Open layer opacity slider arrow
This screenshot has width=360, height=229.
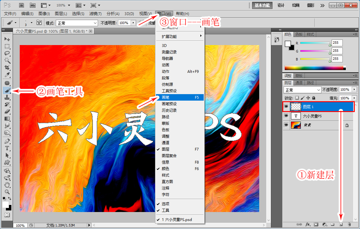(x=354, y=90)
